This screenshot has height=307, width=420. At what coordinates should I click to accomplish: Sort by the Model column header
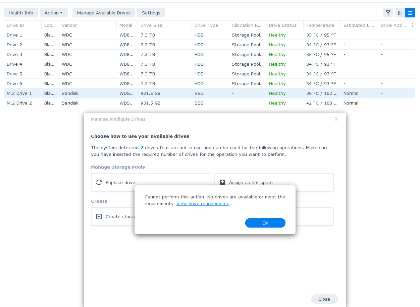coord(127,25)
